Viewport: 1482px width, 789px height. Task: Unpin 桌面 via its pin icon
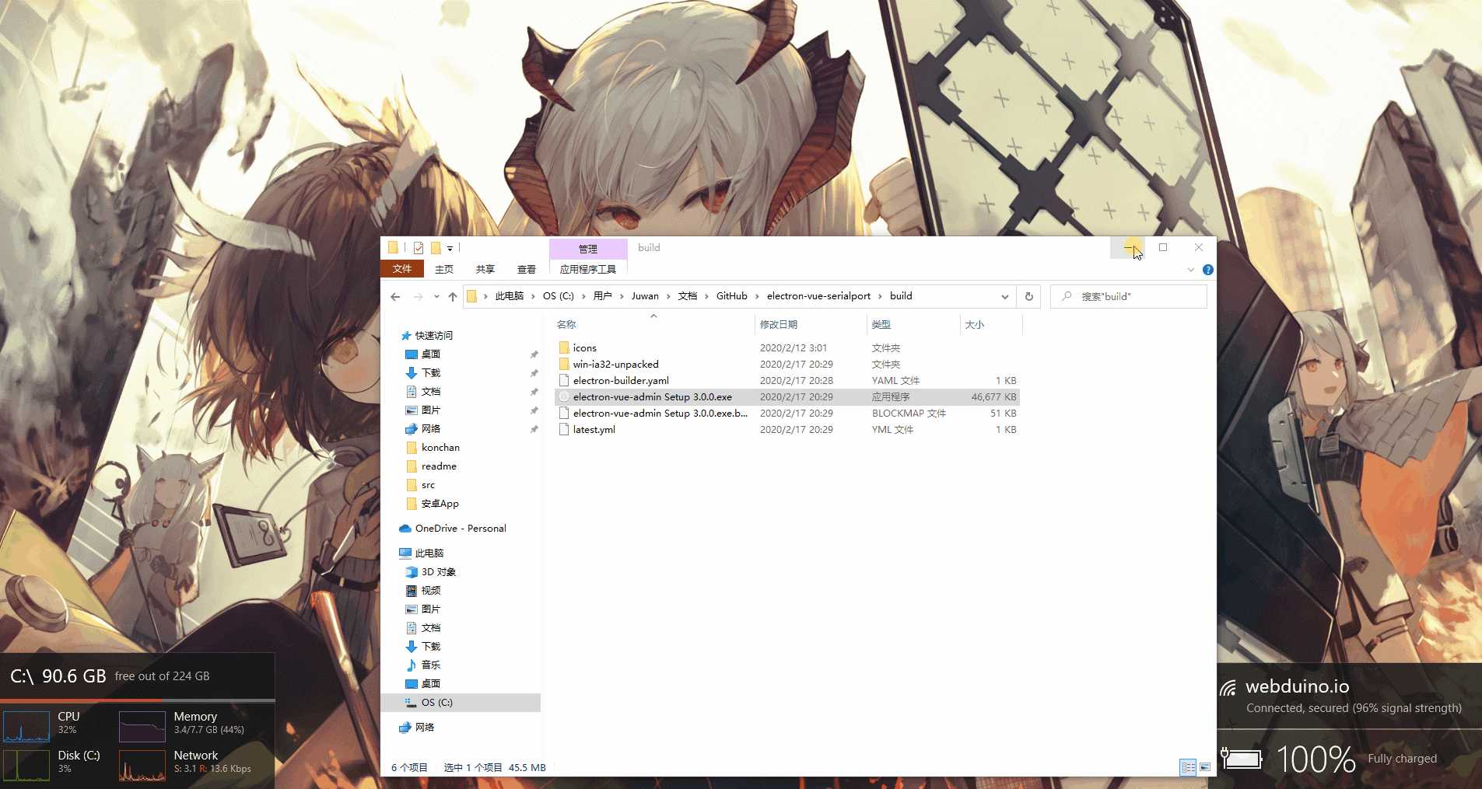pos(534,354)
